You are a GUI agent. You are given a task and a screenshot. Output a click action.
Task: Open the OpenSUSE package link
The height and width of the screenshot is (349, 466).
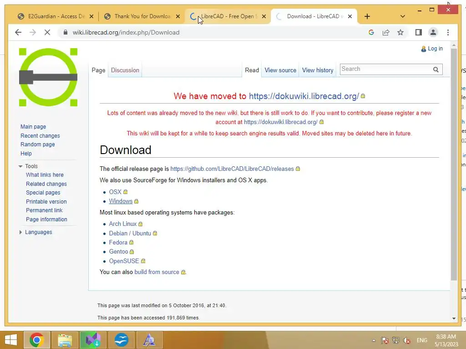[x=124, y=261]
